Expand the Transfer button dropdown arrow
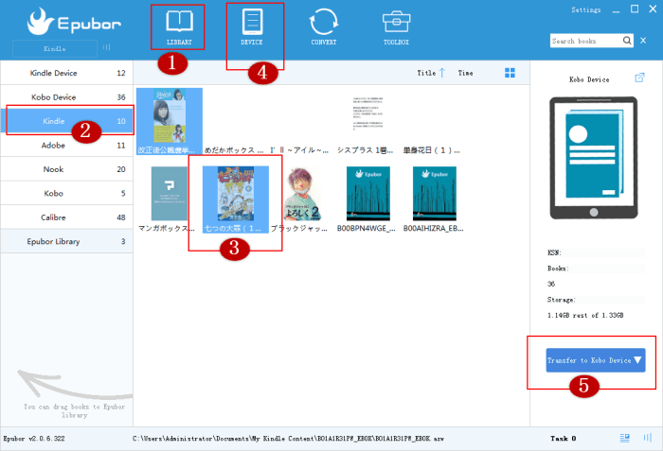 637,360
